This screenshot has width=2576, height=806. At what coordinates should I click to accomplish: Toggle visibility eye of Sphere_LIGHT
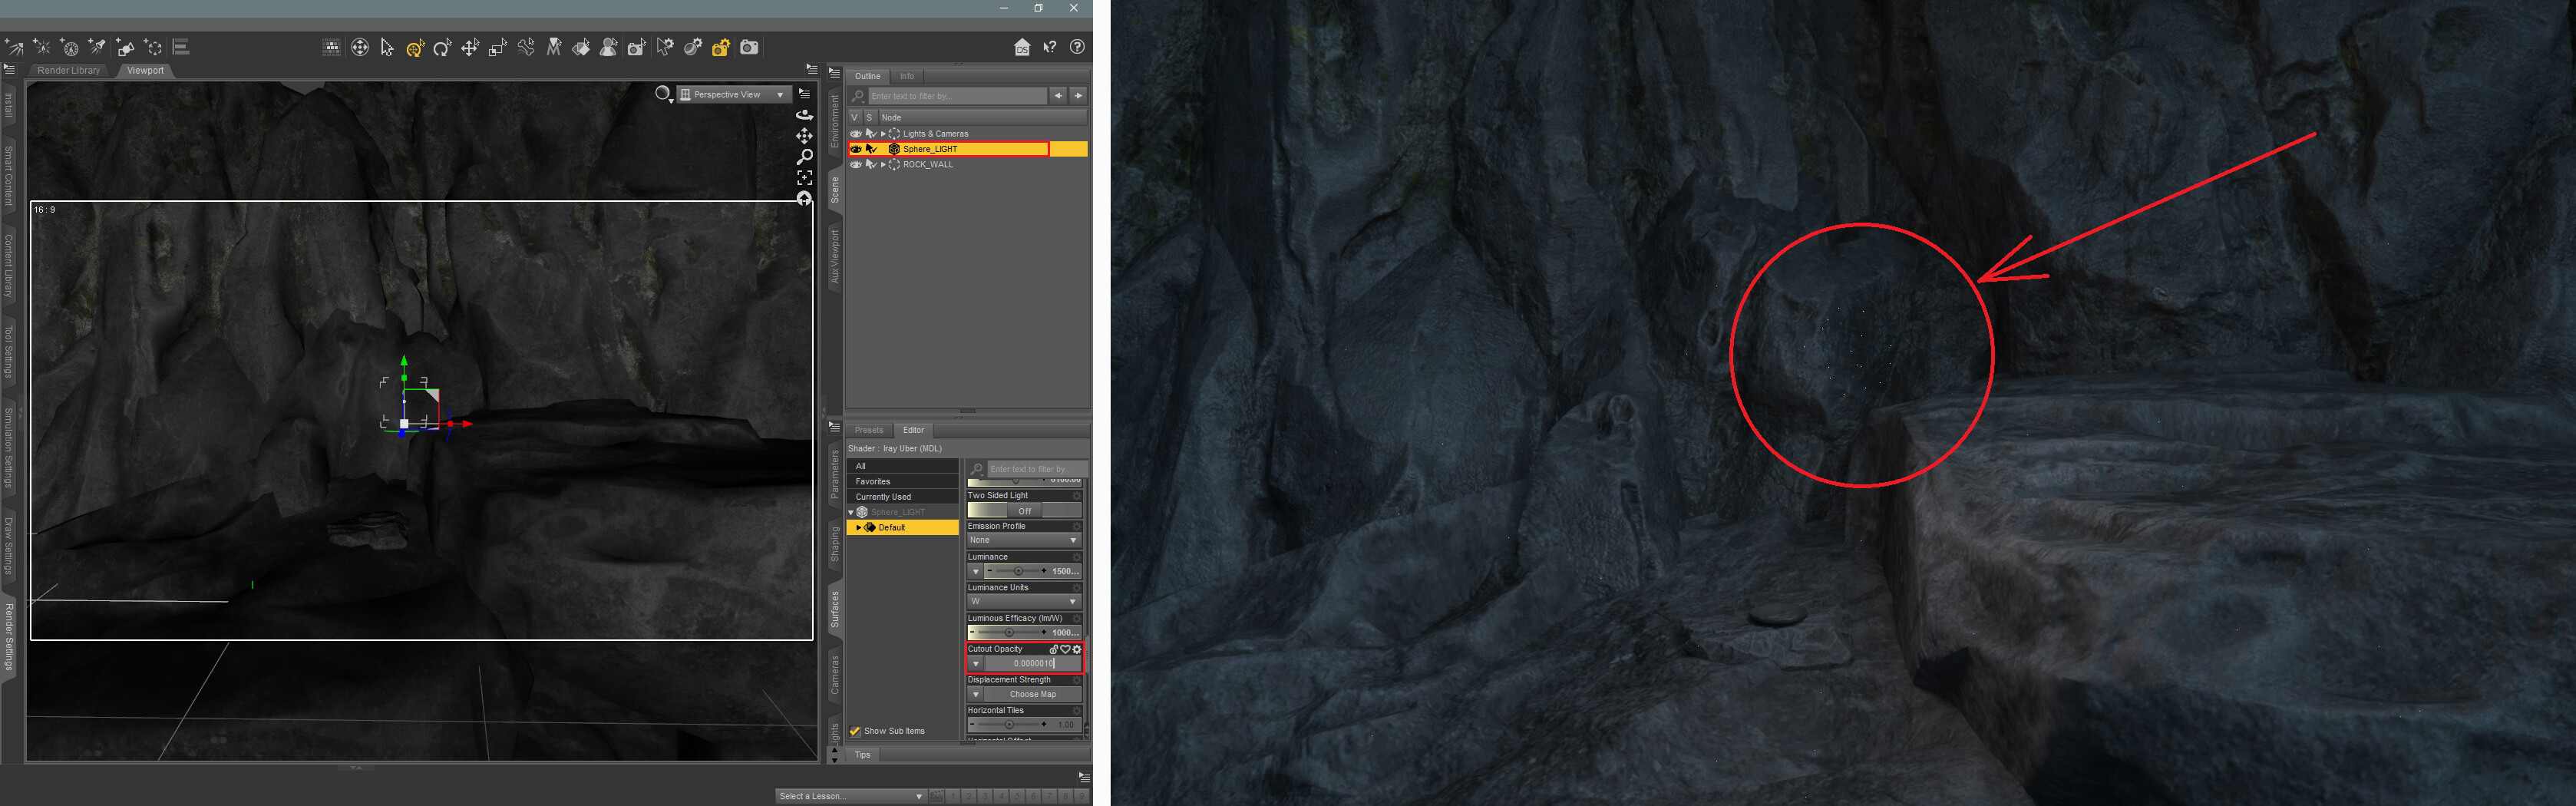(x=855, y=149)
